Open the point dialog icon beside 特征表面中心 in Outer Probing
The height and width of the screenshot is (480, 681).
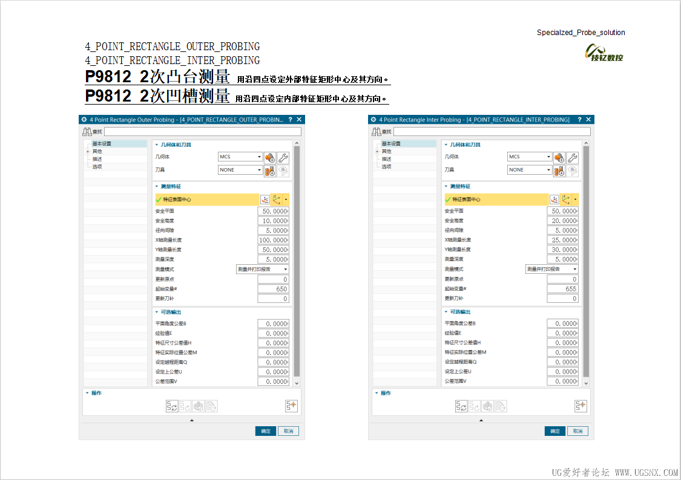[x=265, y=199]
